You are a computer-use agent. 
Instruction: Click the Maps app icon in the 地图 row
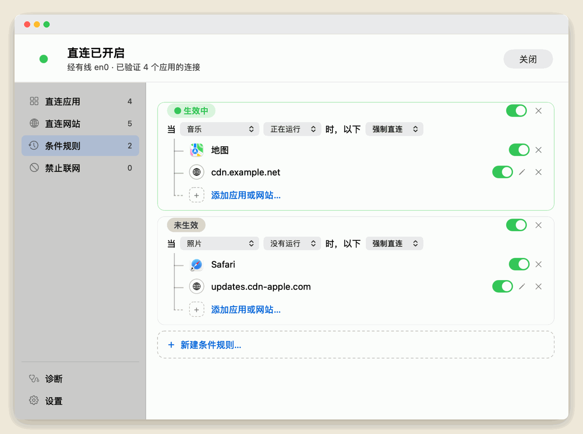(x=196, y=150)
